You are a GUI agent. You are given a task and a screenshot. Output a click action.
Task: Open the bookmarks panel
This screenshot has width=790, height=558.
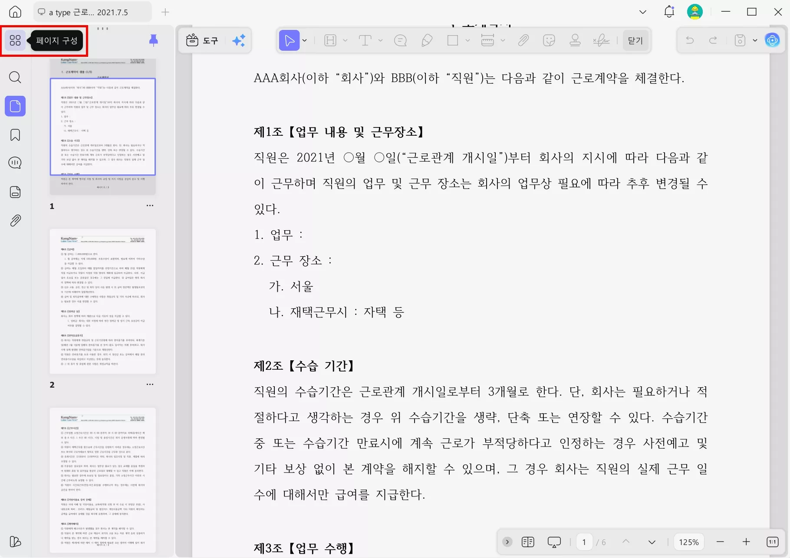(x=15, y=135)
